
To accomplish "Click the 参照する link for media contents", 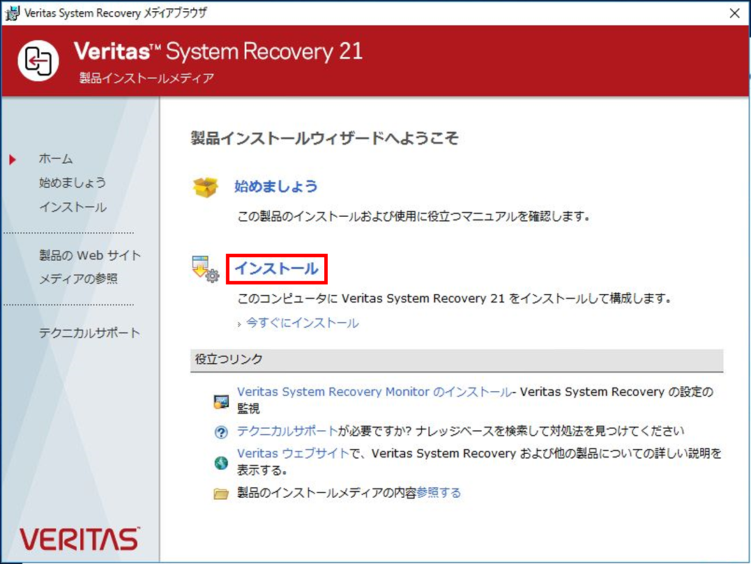I will coord(439,493).
